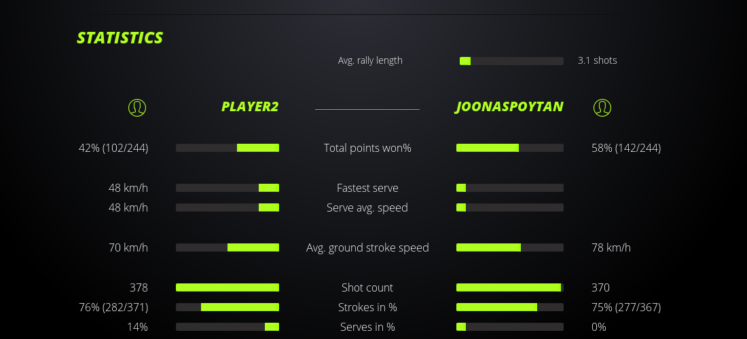Click the Avg. ground stroke speed label

(367, 247)
